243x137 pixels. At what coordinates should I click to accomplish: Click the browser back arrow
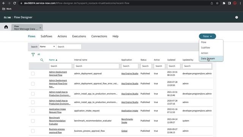tap(4, 3)
